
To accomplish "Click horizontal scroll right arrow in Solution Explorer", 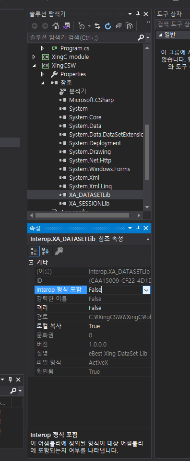I will click(139, 215).
